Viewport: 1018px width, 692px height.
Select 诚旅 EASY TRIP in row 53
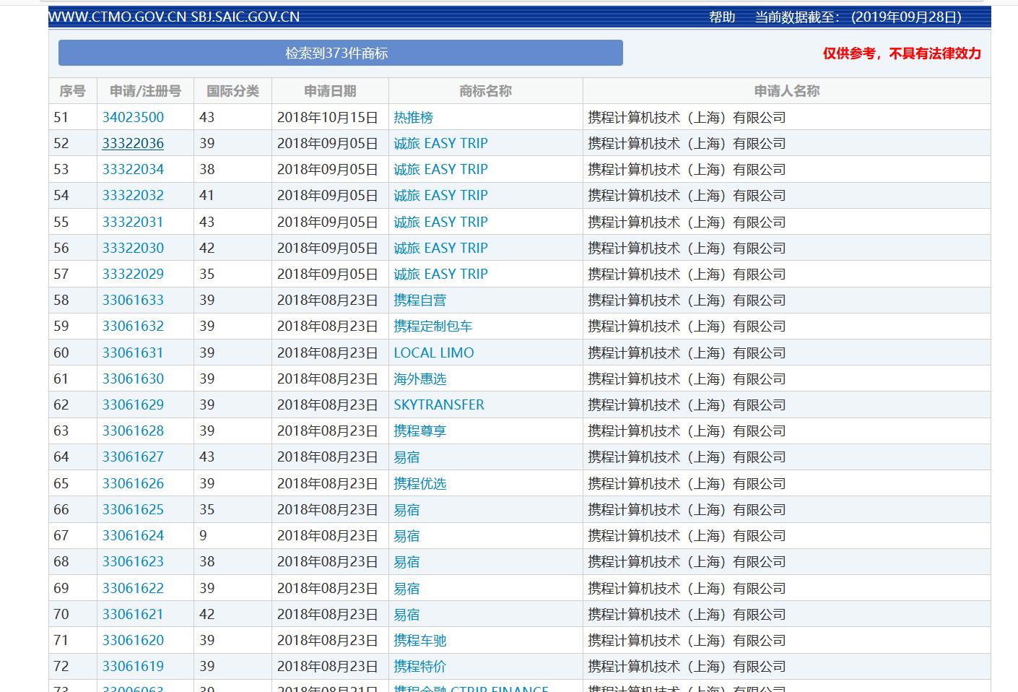pos(440,169)
